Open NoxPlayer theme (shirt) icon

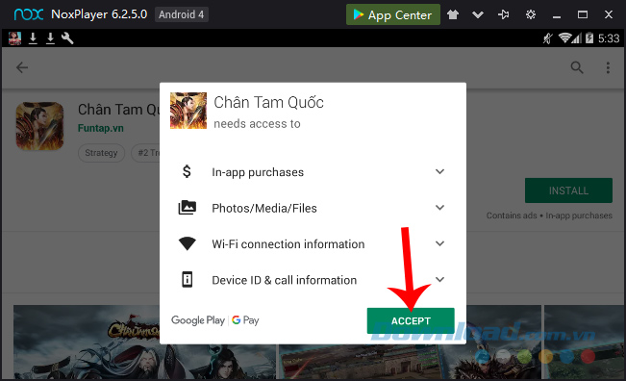(453, 14)
